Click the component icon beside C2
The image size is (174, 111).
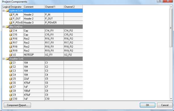(x=11, y=67)
